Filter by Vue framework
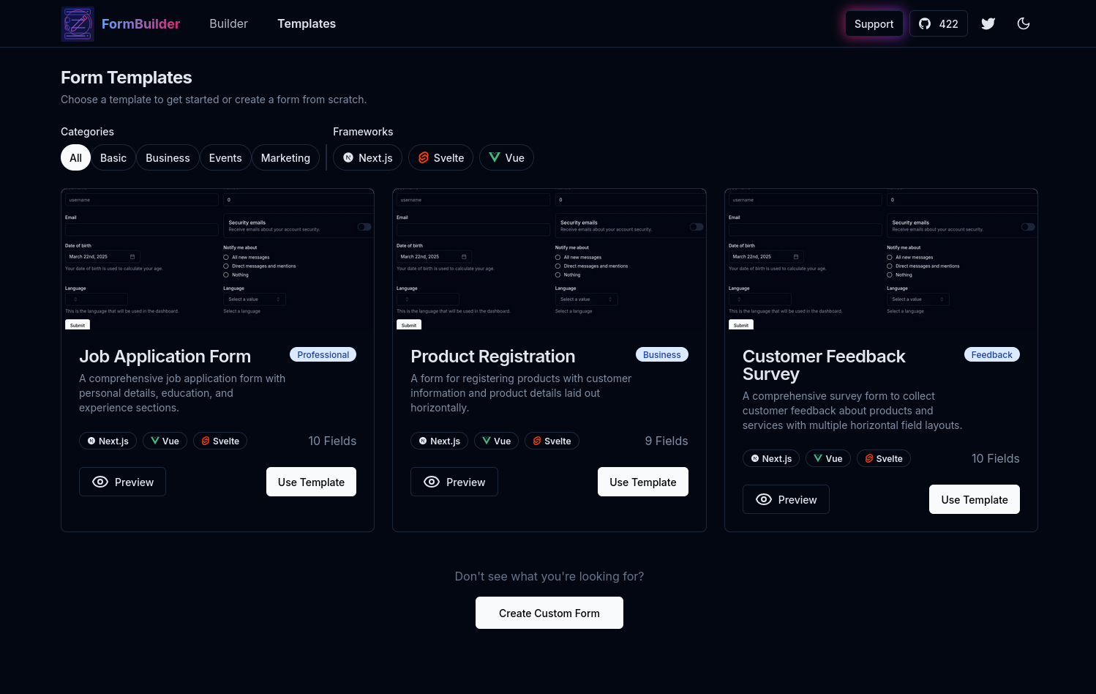This screenshot has height=694, width=1096. click(x=506, y=157)
